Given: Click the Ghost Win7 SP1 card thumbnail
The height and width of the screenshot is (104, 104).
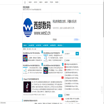Looking at the screenshot, I should (25, 58).
